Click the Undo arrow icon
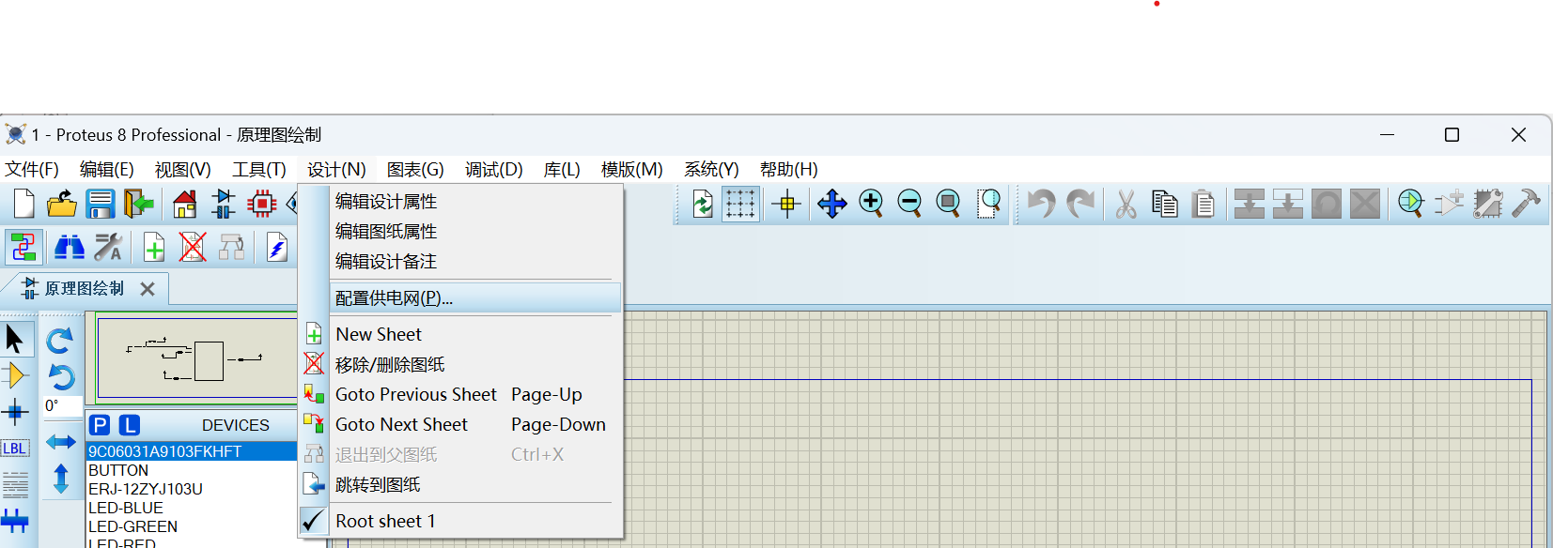Screen dimensions: 1553x548 coord(1041,203)
